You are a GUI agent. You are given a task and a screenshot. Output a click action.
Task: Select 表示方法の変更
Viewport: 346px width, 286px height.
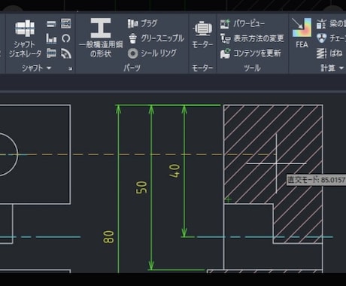(x=252, y=38)
